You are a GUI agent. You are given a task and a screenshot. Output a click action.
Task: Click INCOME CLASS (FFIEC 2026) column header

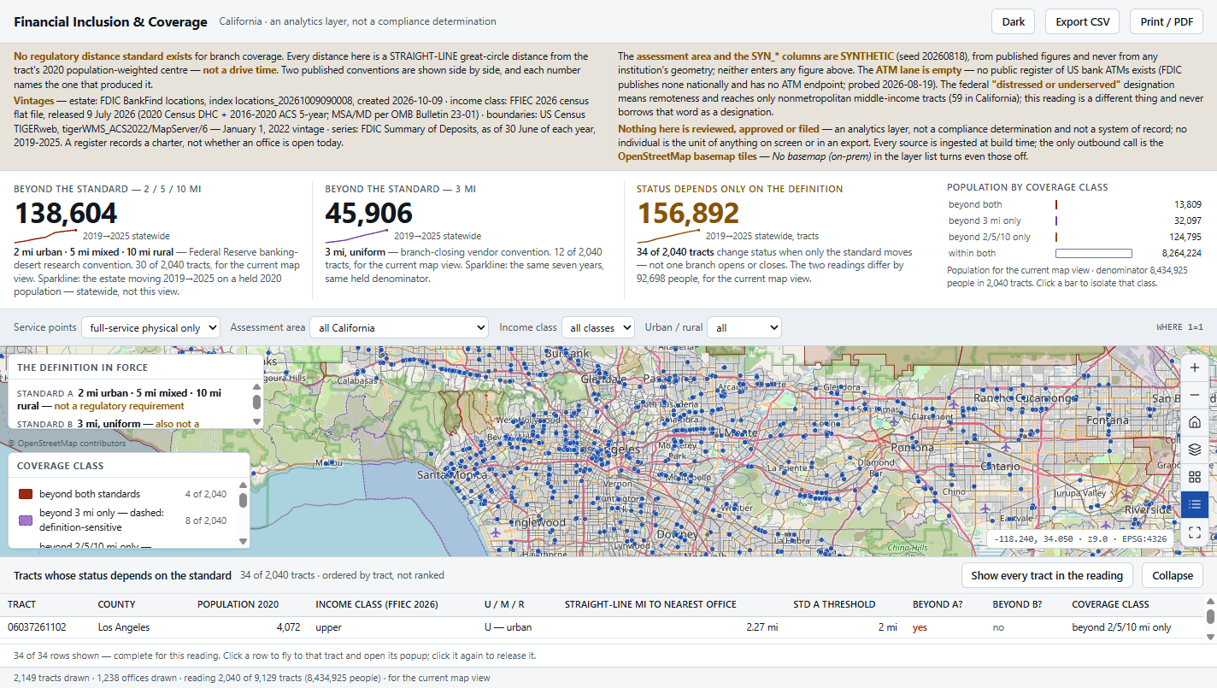pos(377,604)
